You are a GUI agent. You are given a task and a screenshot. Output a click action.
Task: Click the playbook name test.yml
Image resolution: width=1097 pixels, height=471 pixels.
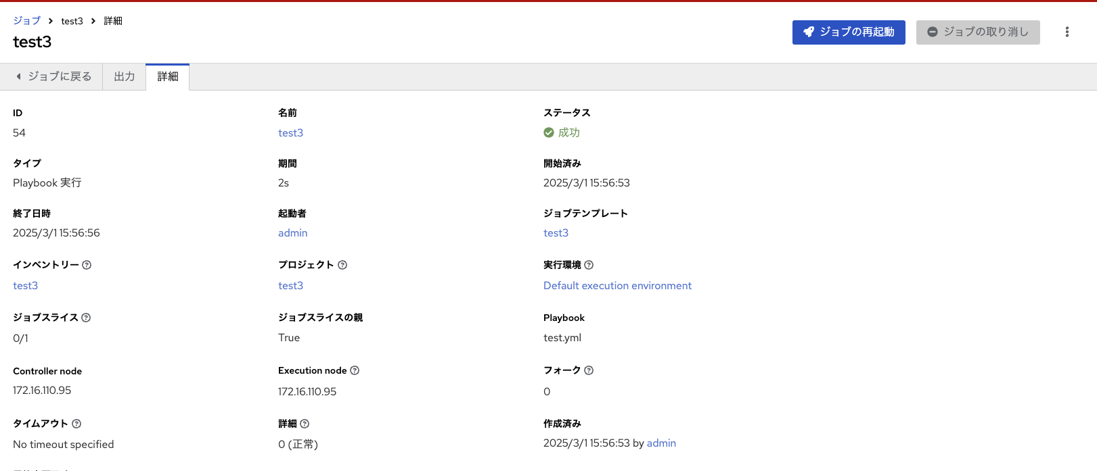(562, 337)
